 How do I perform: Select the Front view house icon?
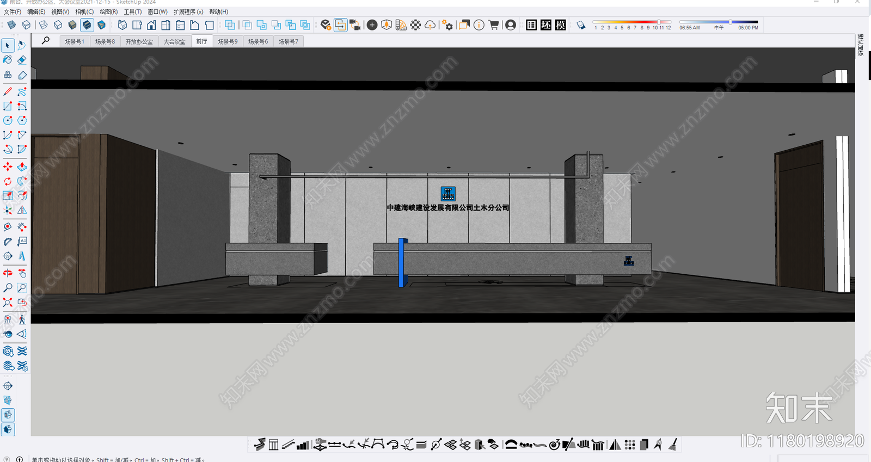pos(151,25)
